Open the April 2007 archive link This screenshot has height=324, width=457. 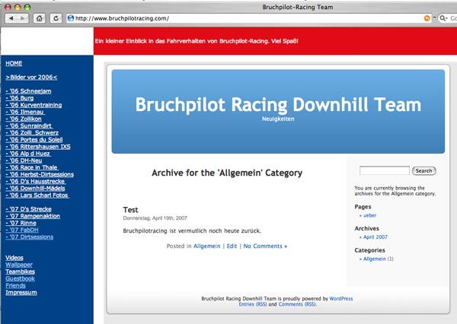[376, 237]
